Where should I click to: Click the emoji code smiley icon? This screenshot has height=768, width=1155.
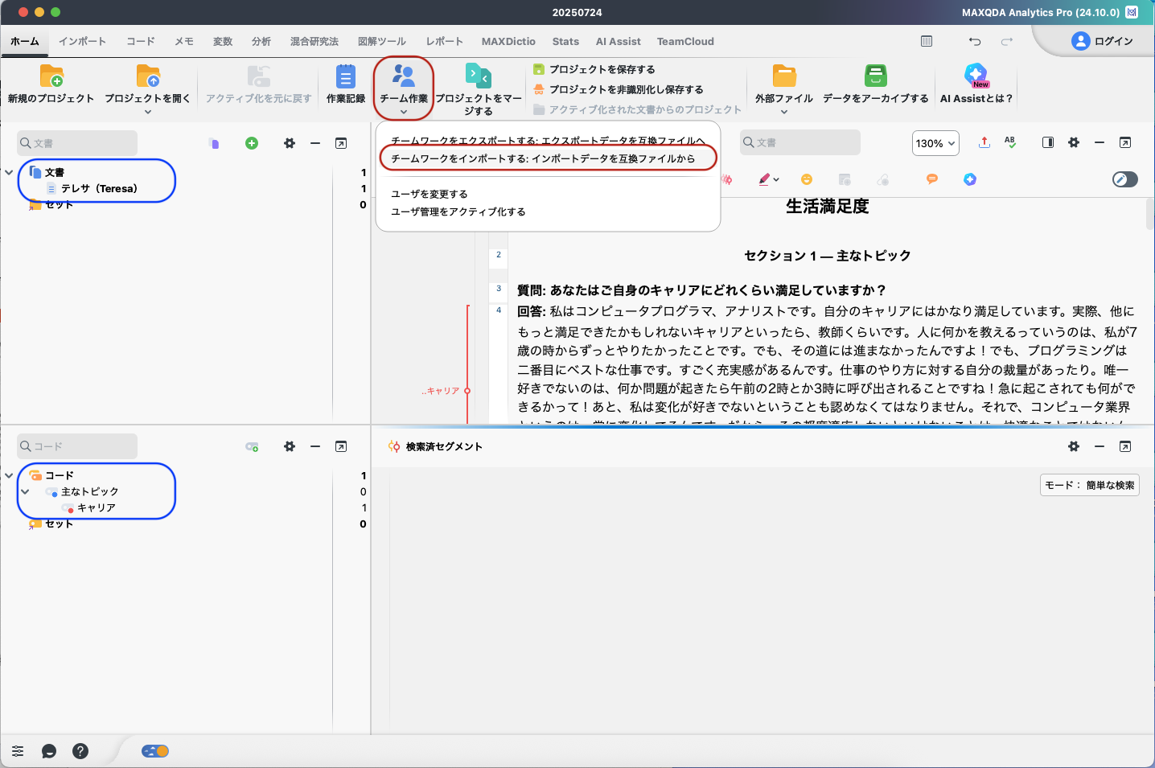807,179
